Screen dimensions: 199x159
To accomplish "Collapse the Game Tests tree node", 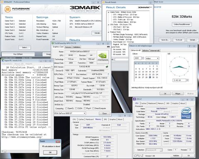I will 109,12.
